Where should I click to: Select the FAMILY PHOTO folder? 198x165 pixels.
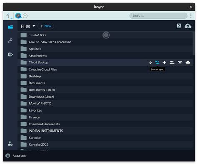point(105,104)
